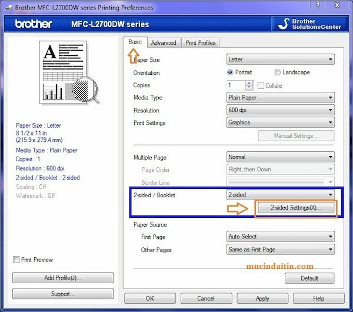Click the 'Paper Size : Letter' summary text
The width and height of the screenshot is (353, 312).
[38, 125]
